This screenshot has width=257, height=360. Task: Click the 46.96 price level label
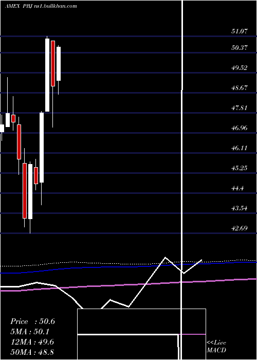pyautogui.click(x=240, y=128)
